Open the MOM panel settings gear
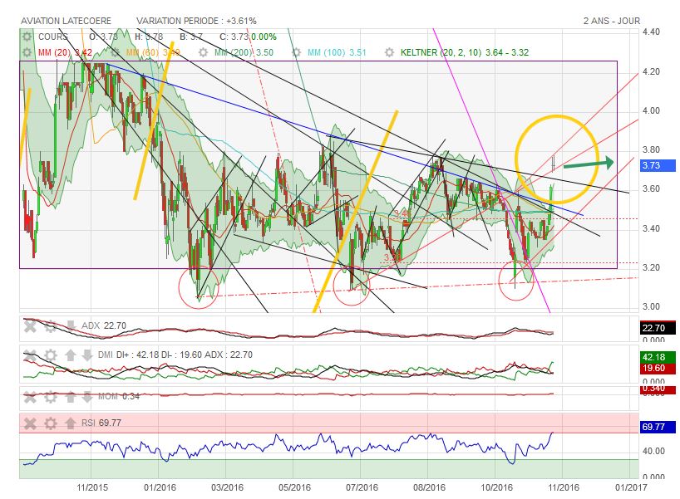This screenshot has height=499, width=680. [51, 396]
